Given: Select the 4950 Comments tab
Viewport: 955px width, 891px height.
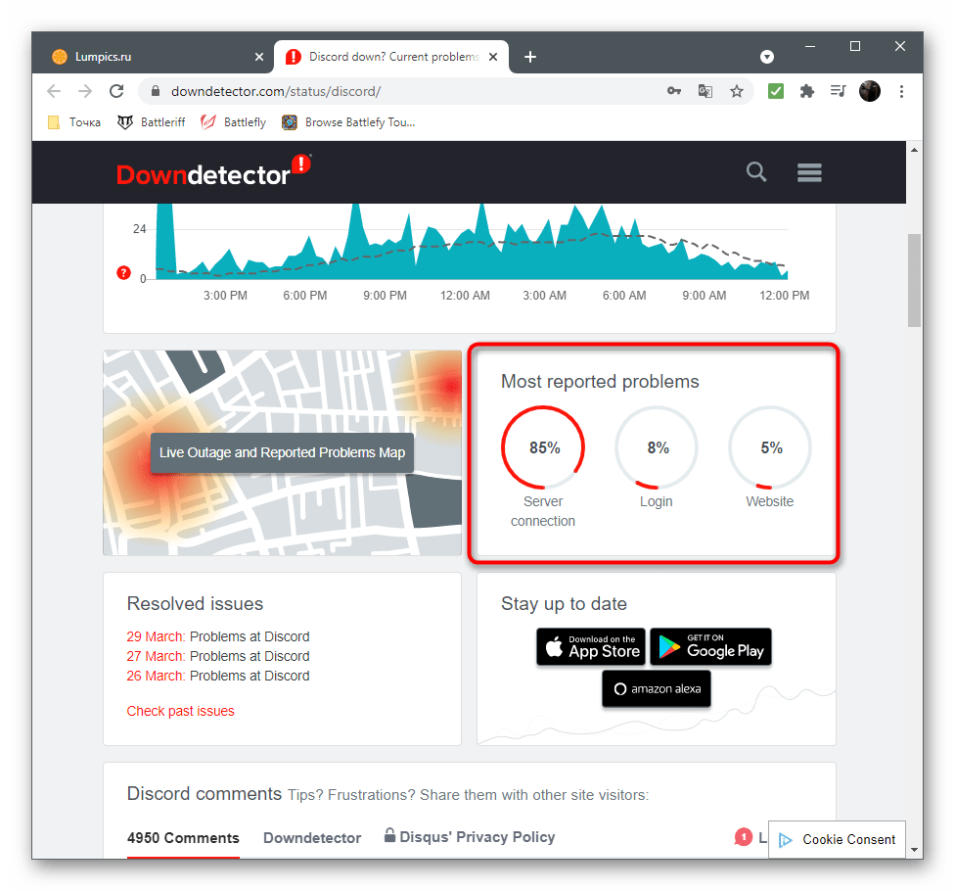Looking at the screenshot, I should click(x=183, y=838).
